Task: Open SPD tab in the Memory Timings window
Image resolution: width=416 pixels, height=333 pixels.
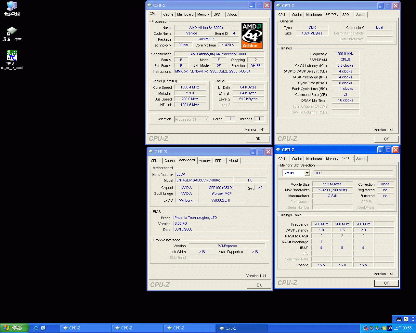Action: click(346, 15)
